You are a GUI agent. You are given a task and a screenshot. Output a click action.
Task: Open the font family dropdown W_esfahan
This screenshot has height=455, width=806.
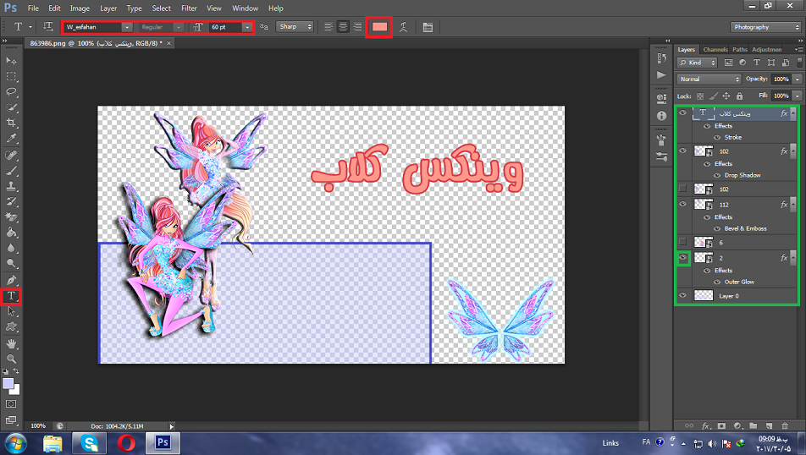point(126,27)
